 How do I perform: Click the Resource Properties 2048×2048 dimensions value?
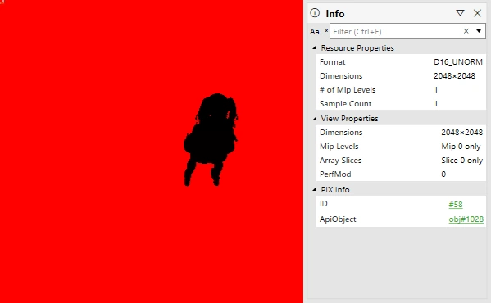[454, 76]
